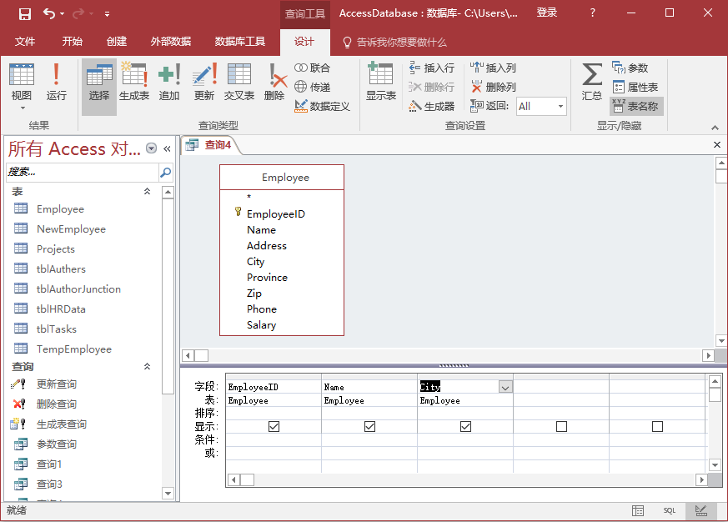Viewport: 728px width, 522px height.
Task: Open the tblHRData table in navigation pane
Action: coord(61,309)
